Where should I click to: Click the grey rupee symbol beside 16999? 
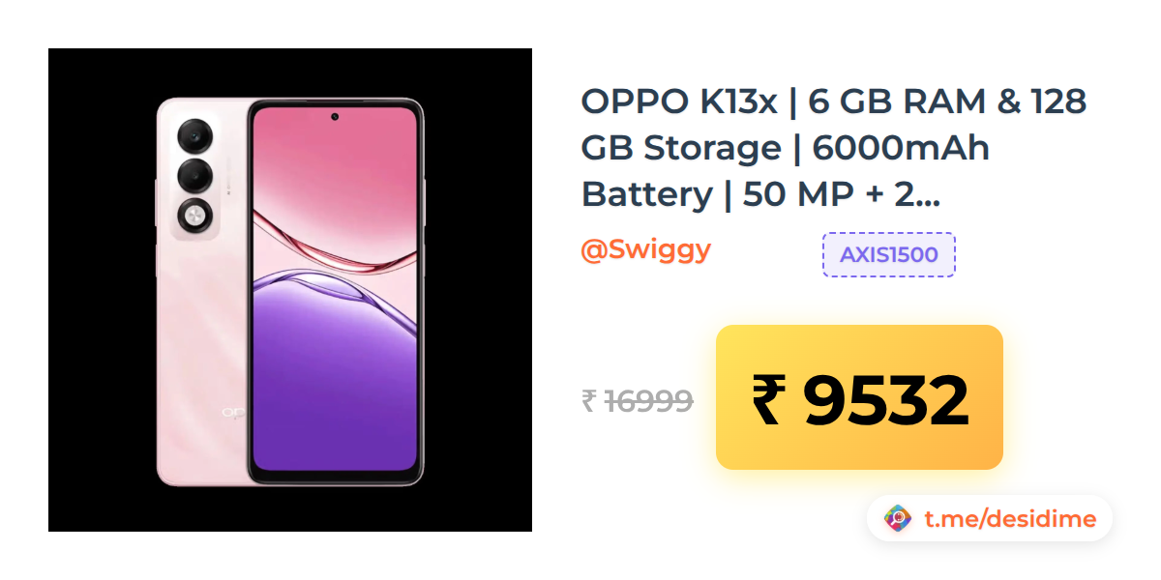(588, 401)
